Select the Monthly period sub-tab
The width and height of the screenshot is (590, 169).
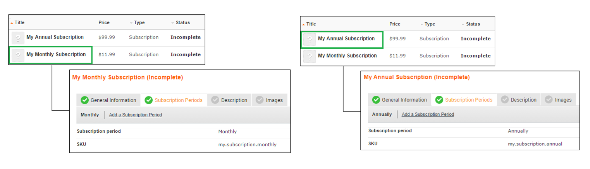point(89,115)
